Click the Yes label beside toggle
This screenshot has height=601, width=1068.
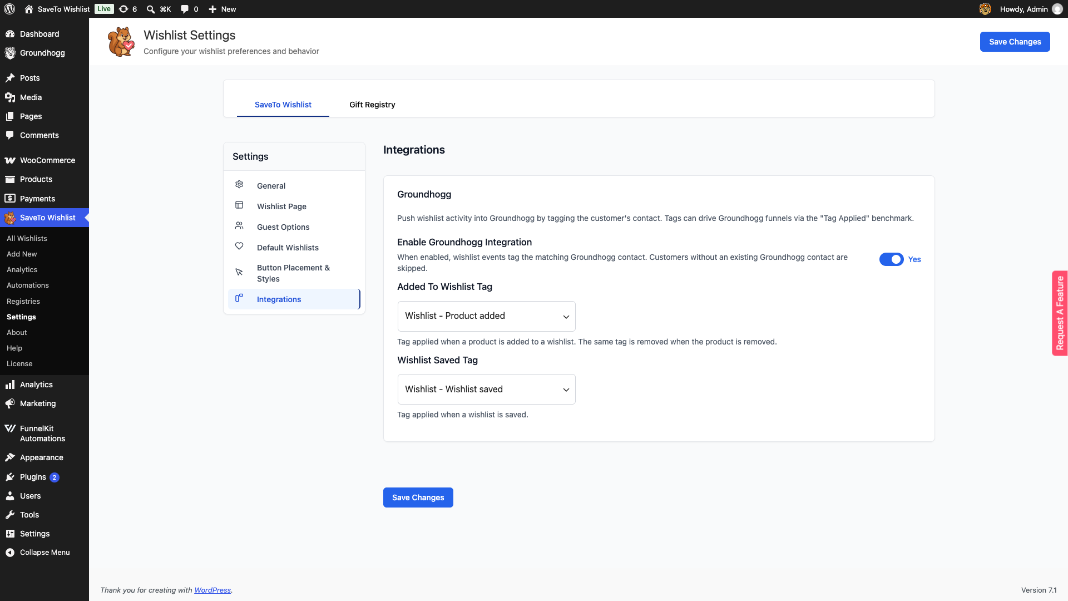coord(914,259)
